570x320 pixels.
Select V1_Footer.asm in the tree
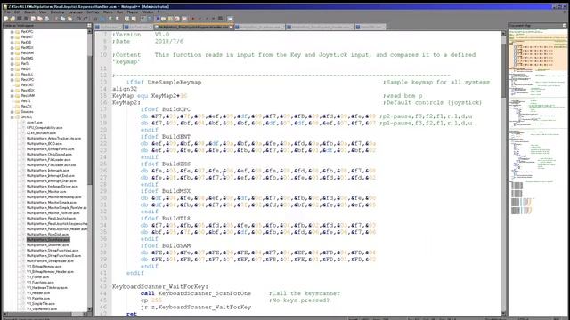tap(37, 276)
